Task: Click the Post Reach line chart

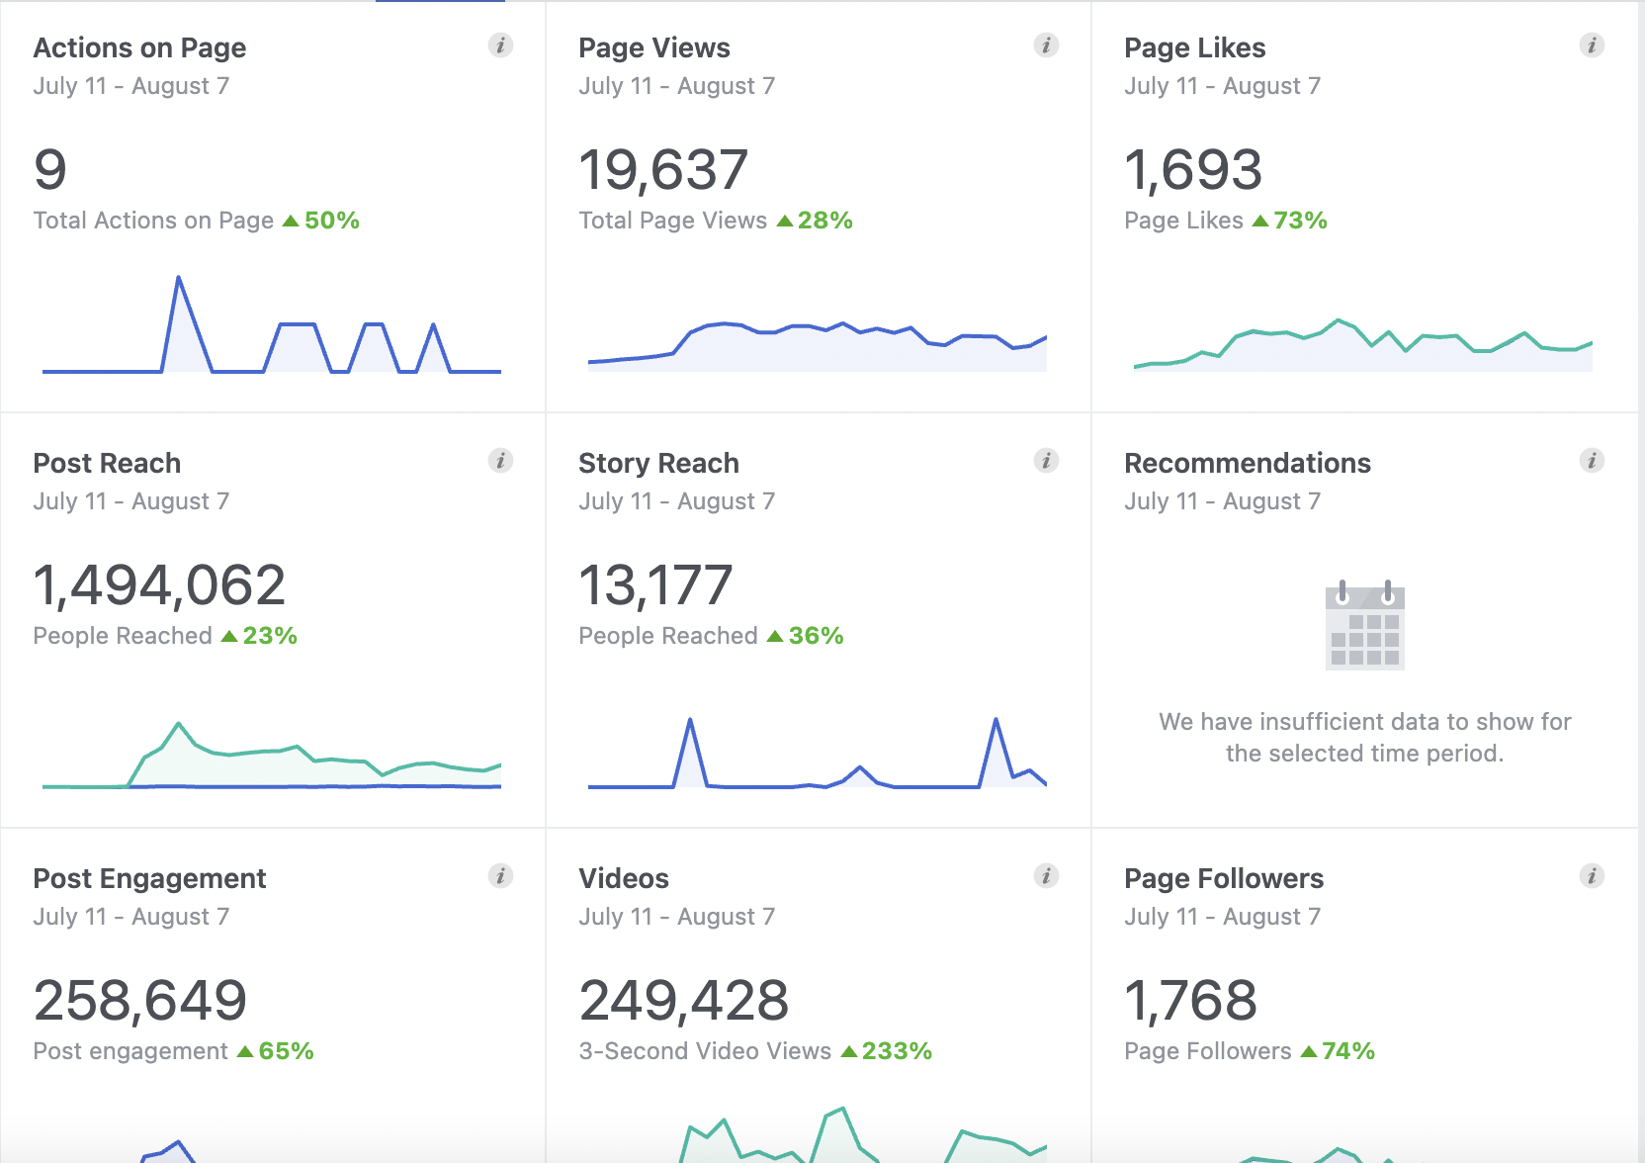Action: (x=272, y=756)
